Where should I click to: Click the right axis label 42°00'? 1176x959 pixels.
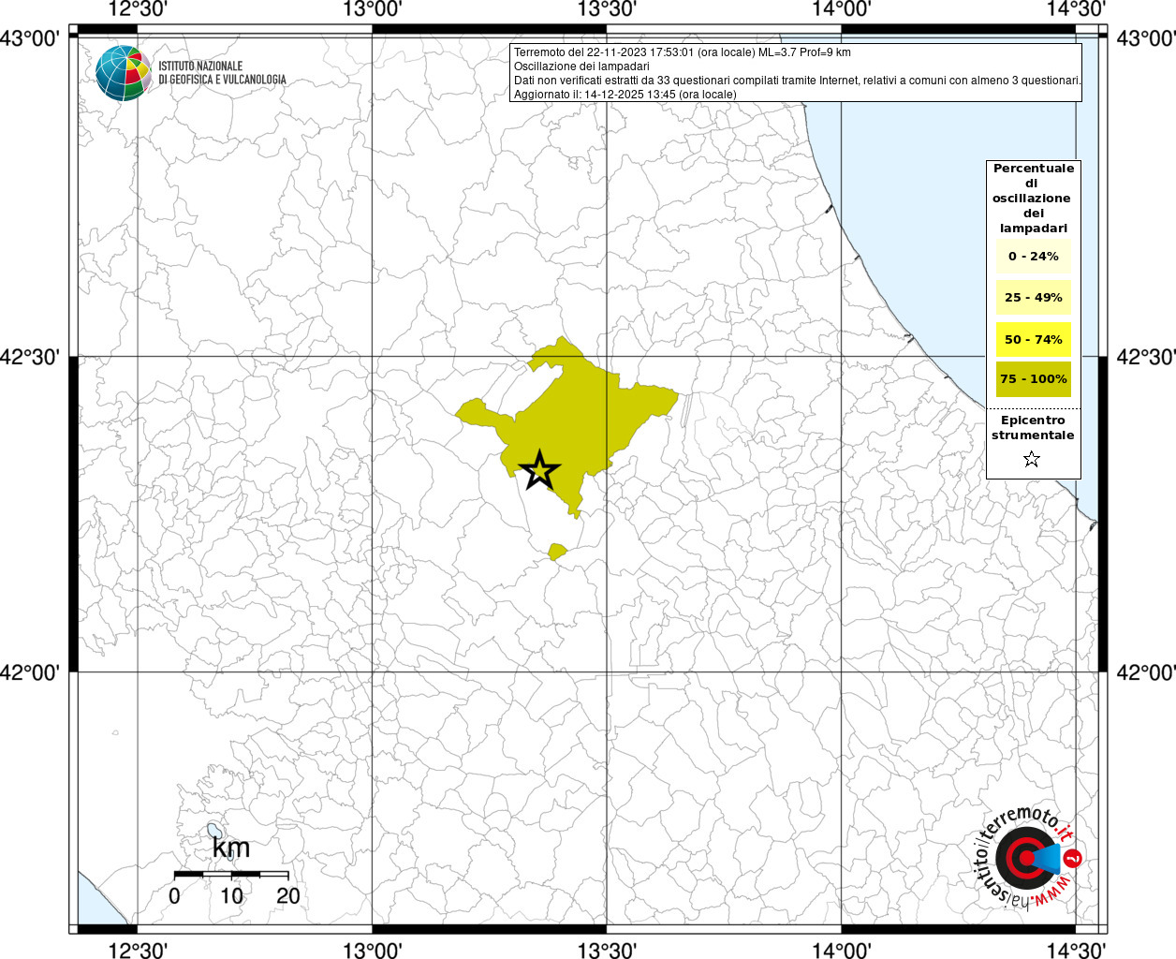coord(1144,672)
